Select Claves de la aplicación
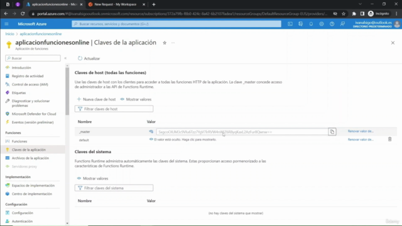This screenshot has height=226, width=402. [29, 149]
